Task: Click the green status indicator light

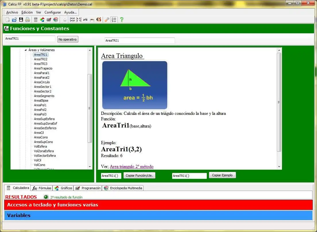Action: [x=46, y=197]
